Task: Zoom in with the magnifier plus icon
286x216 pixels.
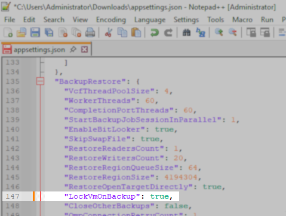Action: (219, 32)
